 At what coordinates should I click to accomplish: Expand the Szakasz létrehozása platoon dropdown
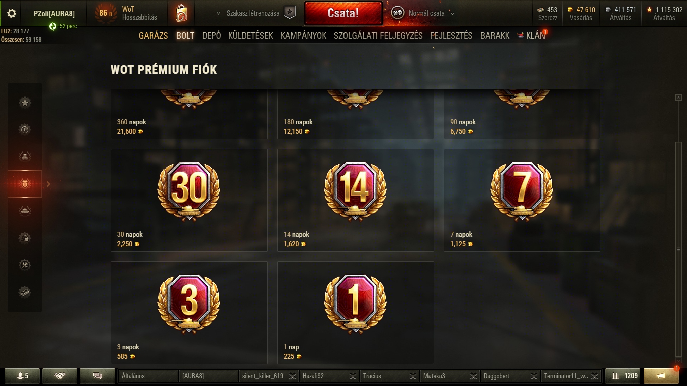(218, 13)
